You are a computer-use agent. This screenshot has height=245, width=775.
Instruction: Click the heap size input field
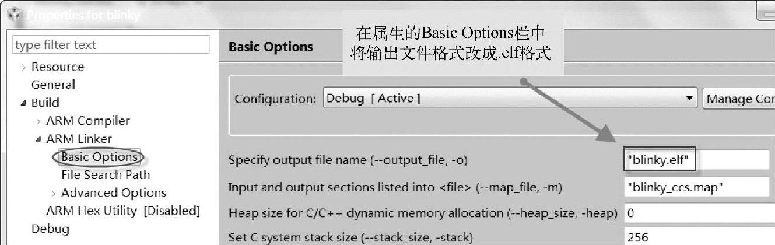click(x=696, y=213)
